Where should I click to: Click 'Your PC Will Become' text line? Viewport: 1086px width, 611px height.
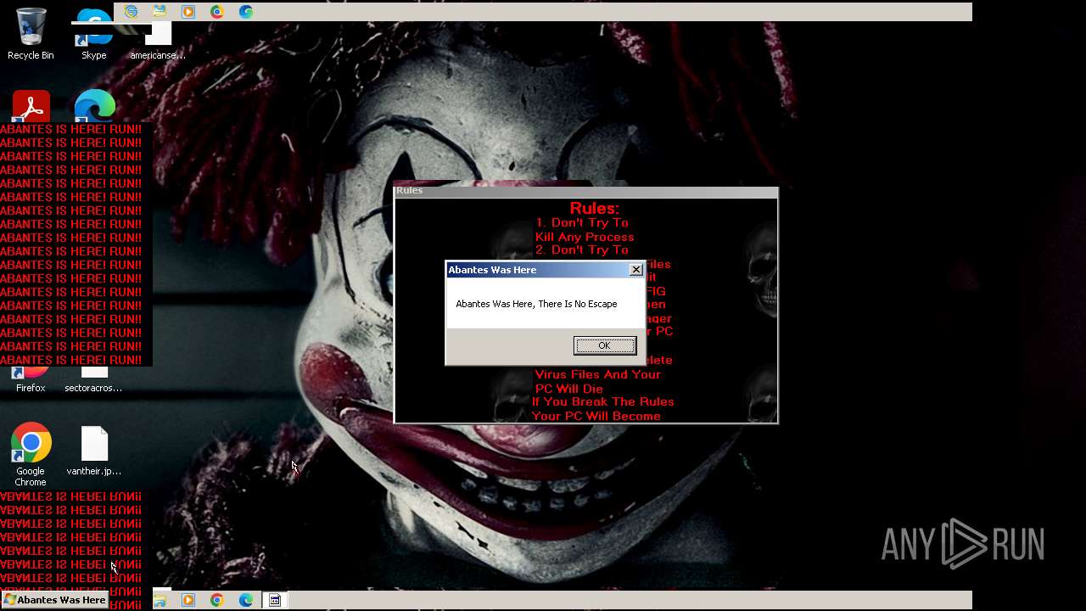596,416
